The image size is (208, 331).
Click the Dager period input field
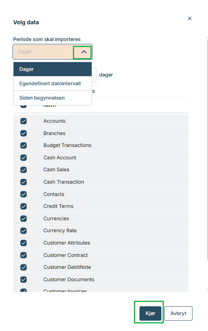43,52
